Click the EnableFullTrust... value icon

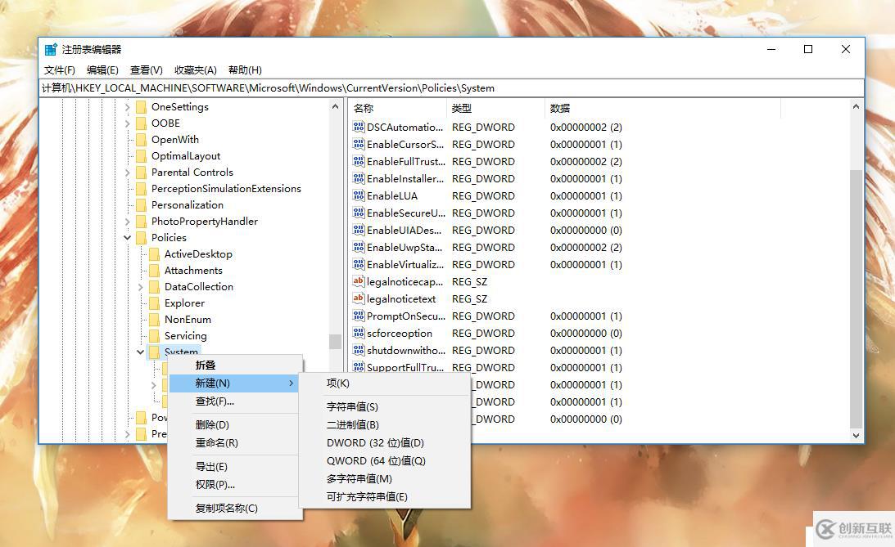[359, 161]
